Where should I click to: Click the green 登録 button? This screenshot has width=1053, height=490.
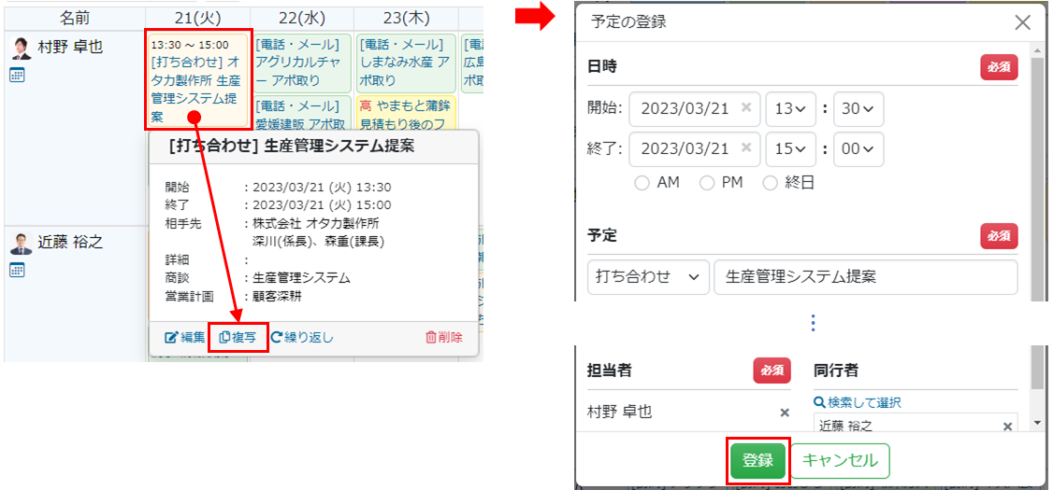(x=757, y=461)
